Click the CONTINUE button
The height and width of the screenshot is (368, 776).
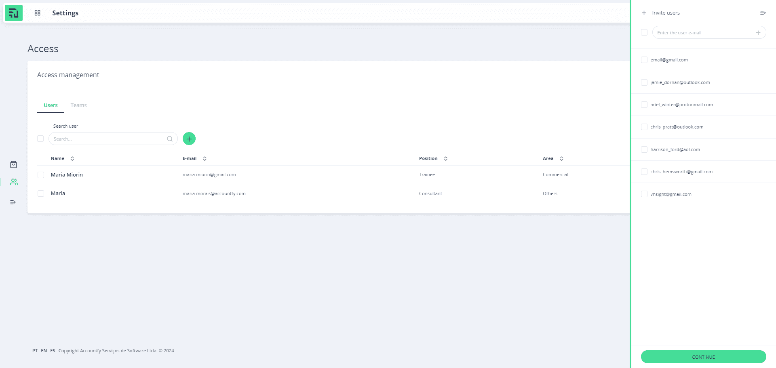pos(703,357)
